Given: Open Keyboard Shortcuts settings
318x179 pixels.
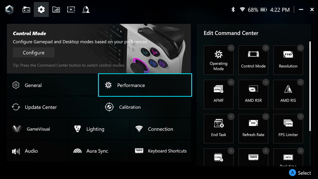Looking at the screenshot, I should (x=160, y=151).
